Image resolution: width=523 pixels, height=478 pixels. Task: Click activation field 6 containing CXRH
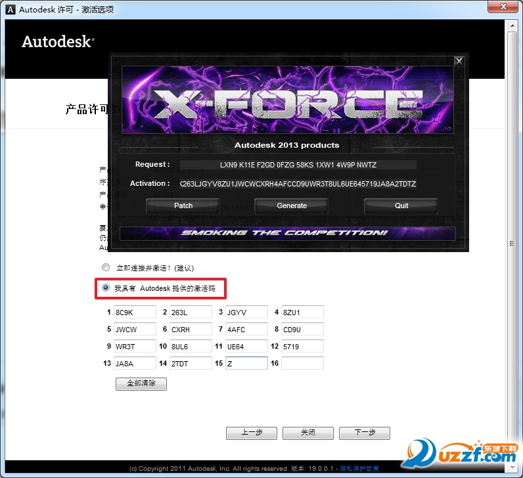[x=191, y=329]
